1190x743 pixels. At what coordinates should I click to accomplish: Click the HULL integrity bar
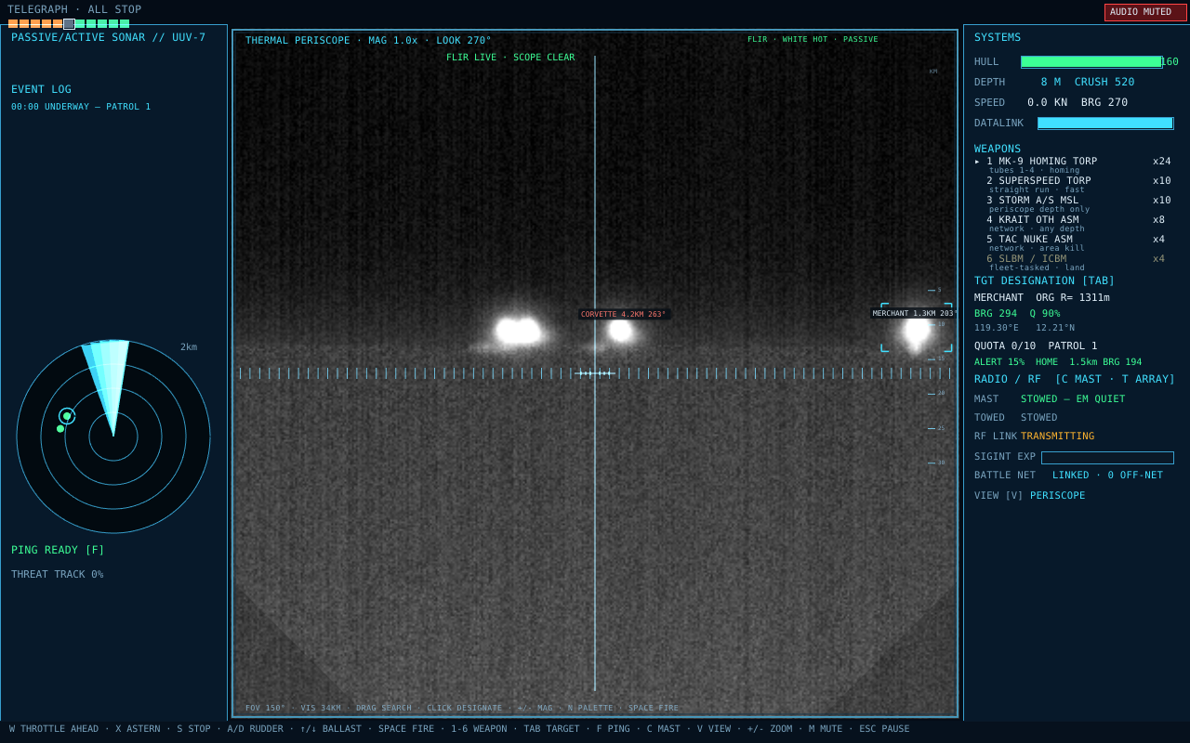click(x=1091, y=62)
